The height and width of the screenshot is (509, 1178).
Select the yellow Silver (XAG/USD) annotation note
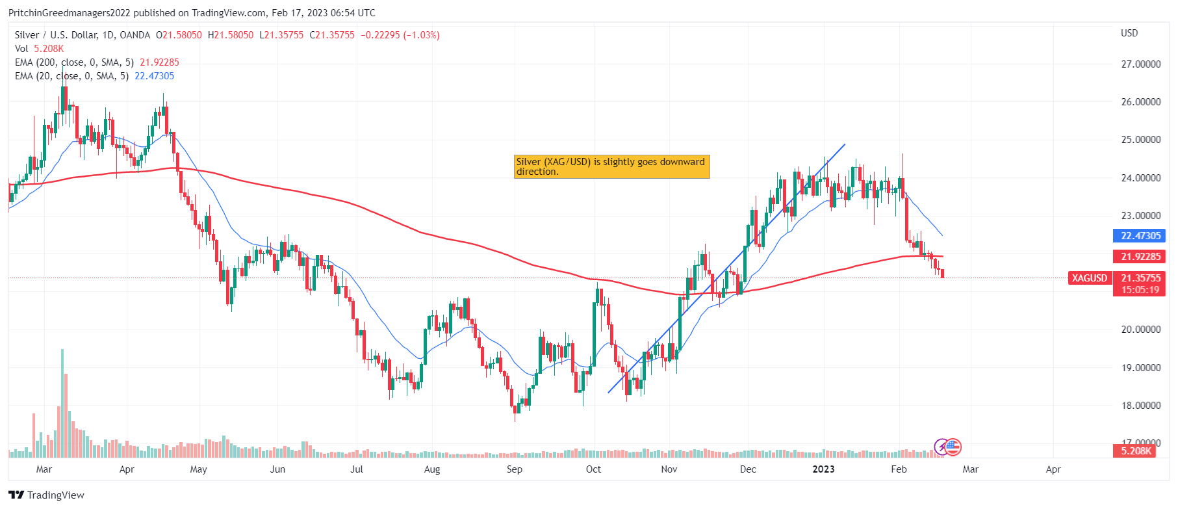[611, 166]
